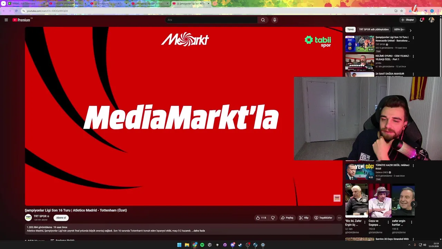Open File Explorer from taskbar
Screen dimensions: 442x249
[187, 245]
